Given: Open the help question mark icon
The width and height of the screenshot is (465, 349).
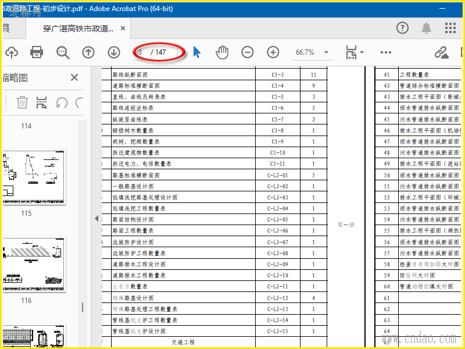Looking at the screenshot, I should tap(402, 28).
